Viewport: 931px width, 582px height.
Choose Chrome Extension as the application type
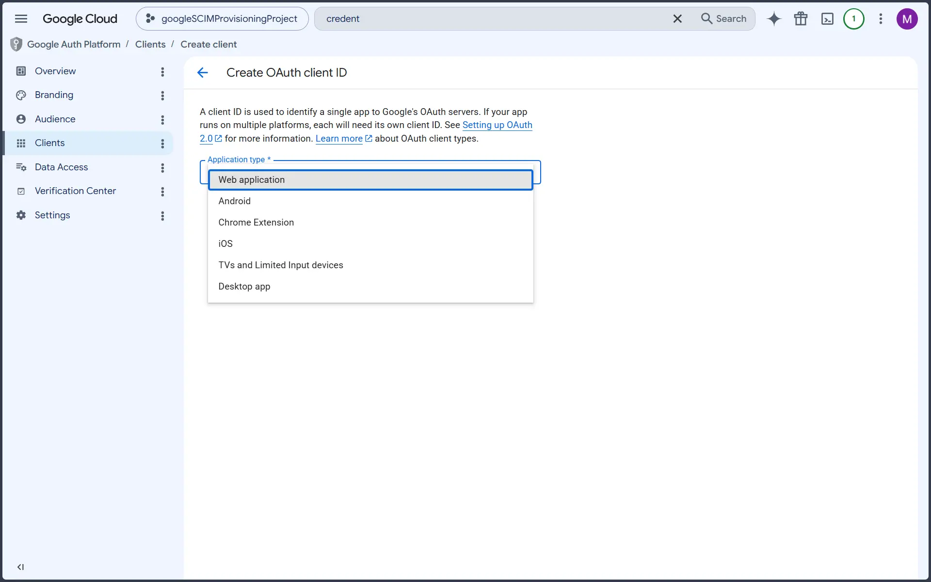pyautogui.click(x=370, y=223)
